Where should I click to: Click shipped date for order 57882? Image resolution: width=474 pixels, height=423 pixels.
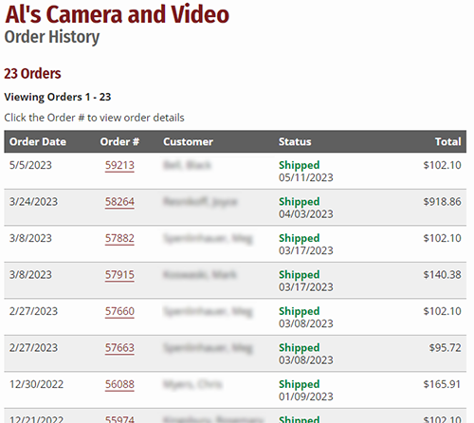coord(306,250)
